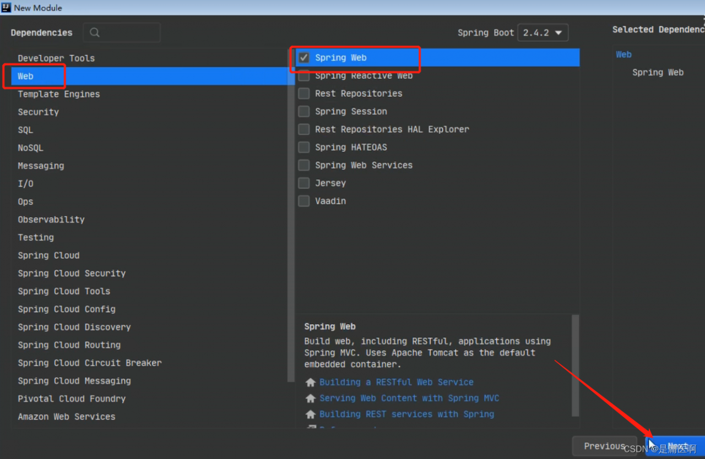Click the categories list vertical scrollbar

click(291, 215)
